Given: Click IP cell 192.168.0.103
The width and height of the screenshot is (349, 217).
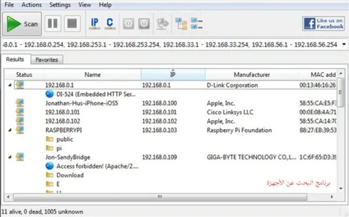Looking at the screenshot, I should tap(159, 130).
